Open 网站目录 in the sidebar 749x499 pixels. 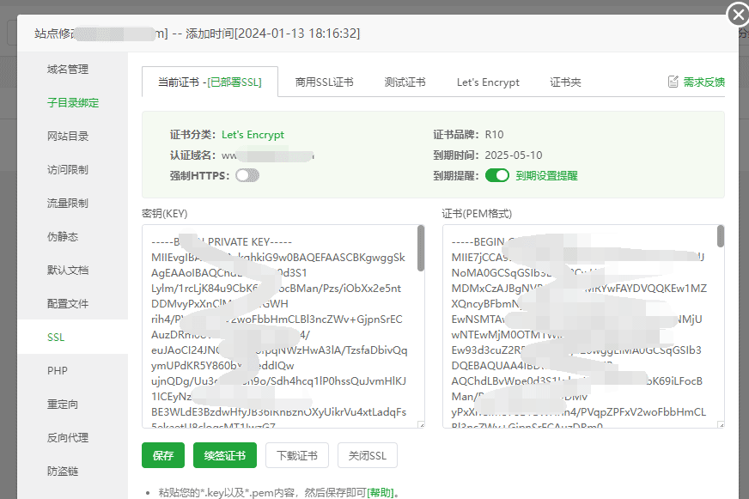click(x=67, y=136)
